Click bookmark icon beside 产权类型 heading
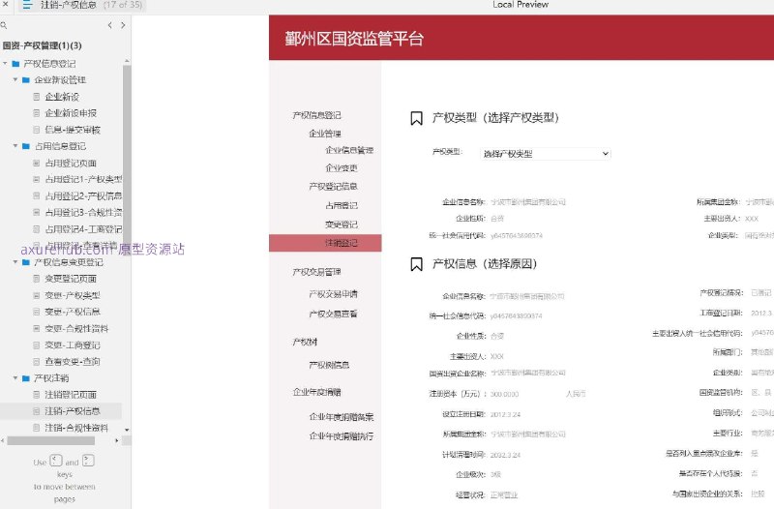 pos(416,118)
